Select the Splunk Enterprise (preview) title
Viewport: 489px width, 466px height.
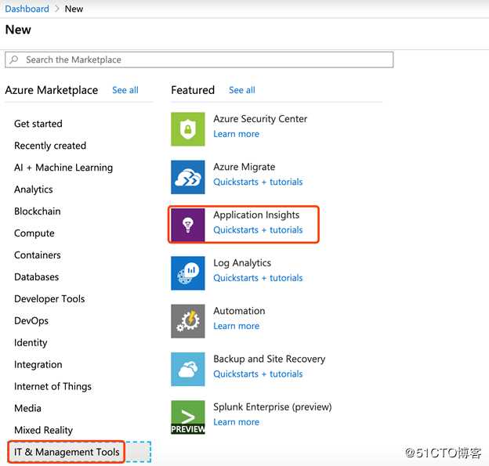click(x=272, y=406)
